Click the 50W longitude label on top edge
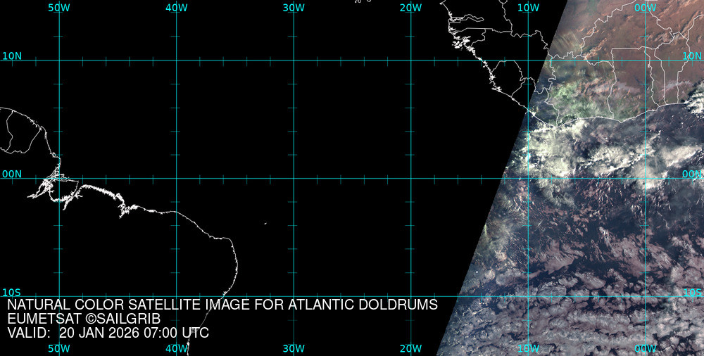This screenshot has height=356, width=704. [59, 8]
